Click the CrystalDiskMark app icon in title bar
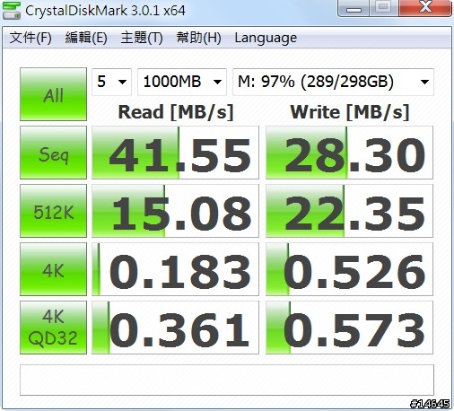The image size is (454, 411). point(11,10)
